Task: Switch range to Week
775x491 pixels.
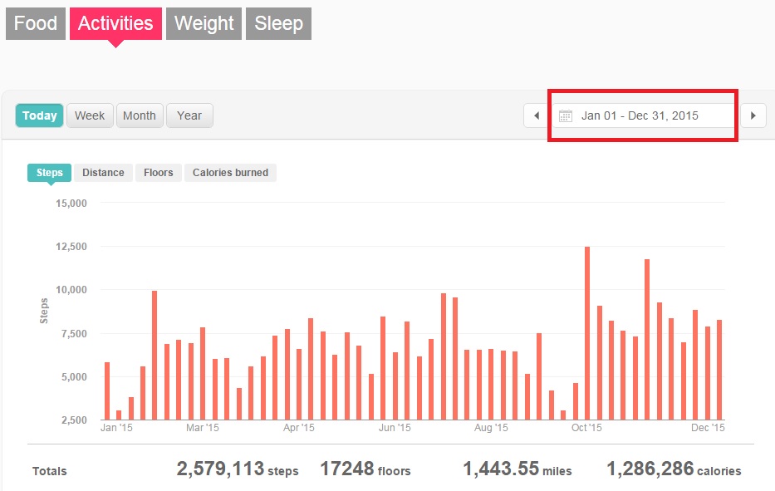Action: coord(90,115)
